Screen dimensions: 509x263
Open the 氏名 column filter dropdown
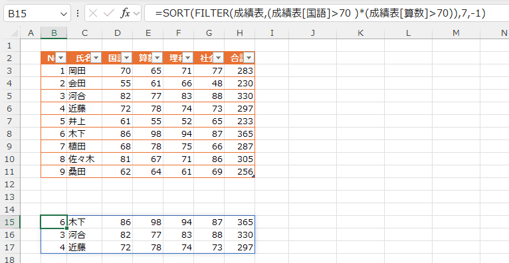tap(96, 58)
